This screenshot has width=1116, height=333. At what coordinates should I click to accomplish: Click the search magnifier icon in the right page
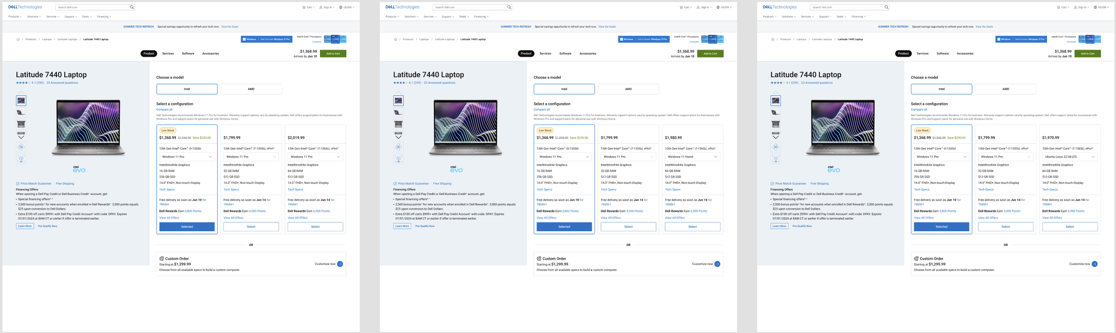click(887, 7)
